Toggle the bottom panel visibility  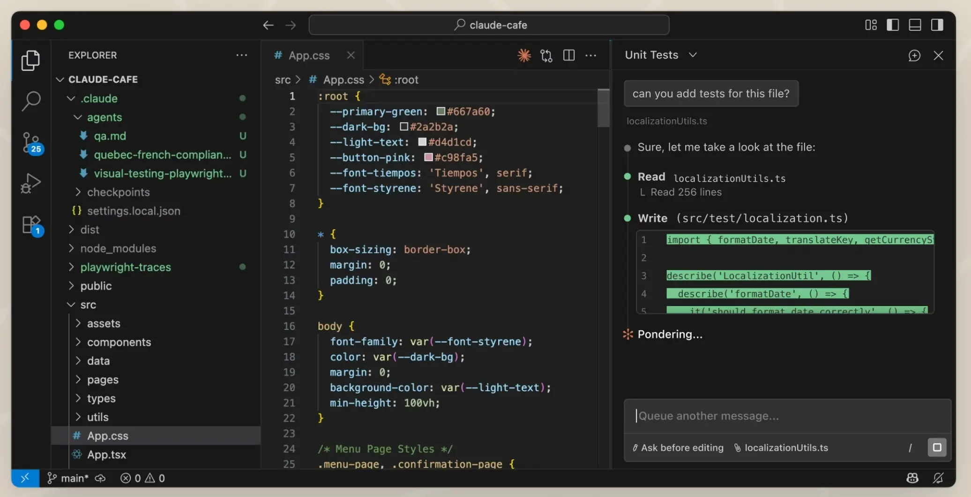[915, 25]
